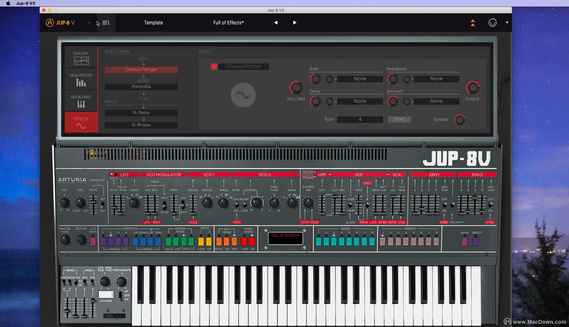
Task: Select SOLO assign mode green button
Action: 169,242
